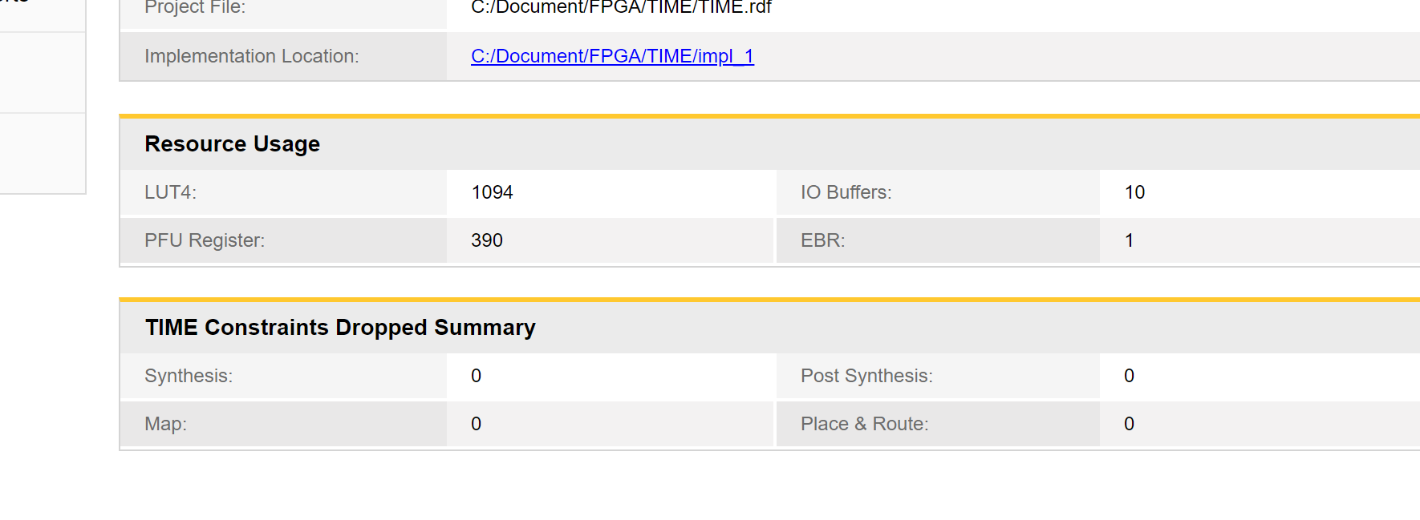This screenshot has height=520, width=1420.
Task: Click the Implementation Location label
Action: coord(251,56)
